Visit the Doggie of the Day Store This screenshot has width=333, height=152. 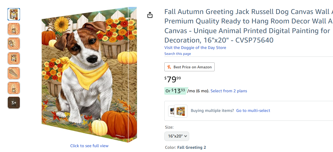coord(195,48)
